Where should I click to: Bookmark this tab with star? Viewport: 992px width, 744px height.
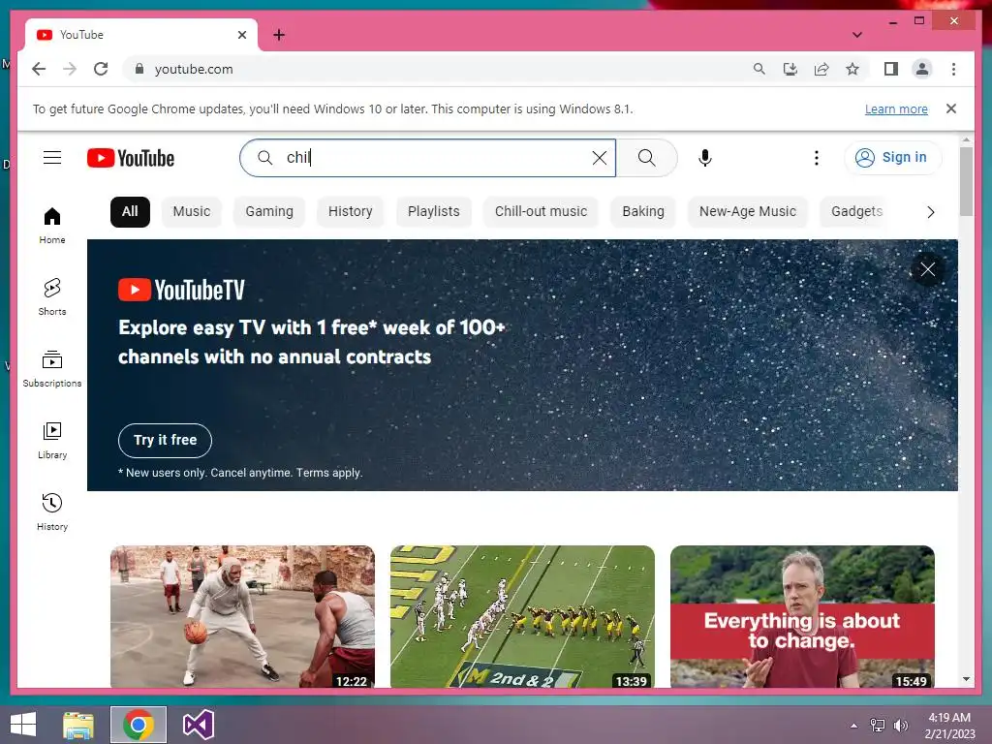coord(852,69)
